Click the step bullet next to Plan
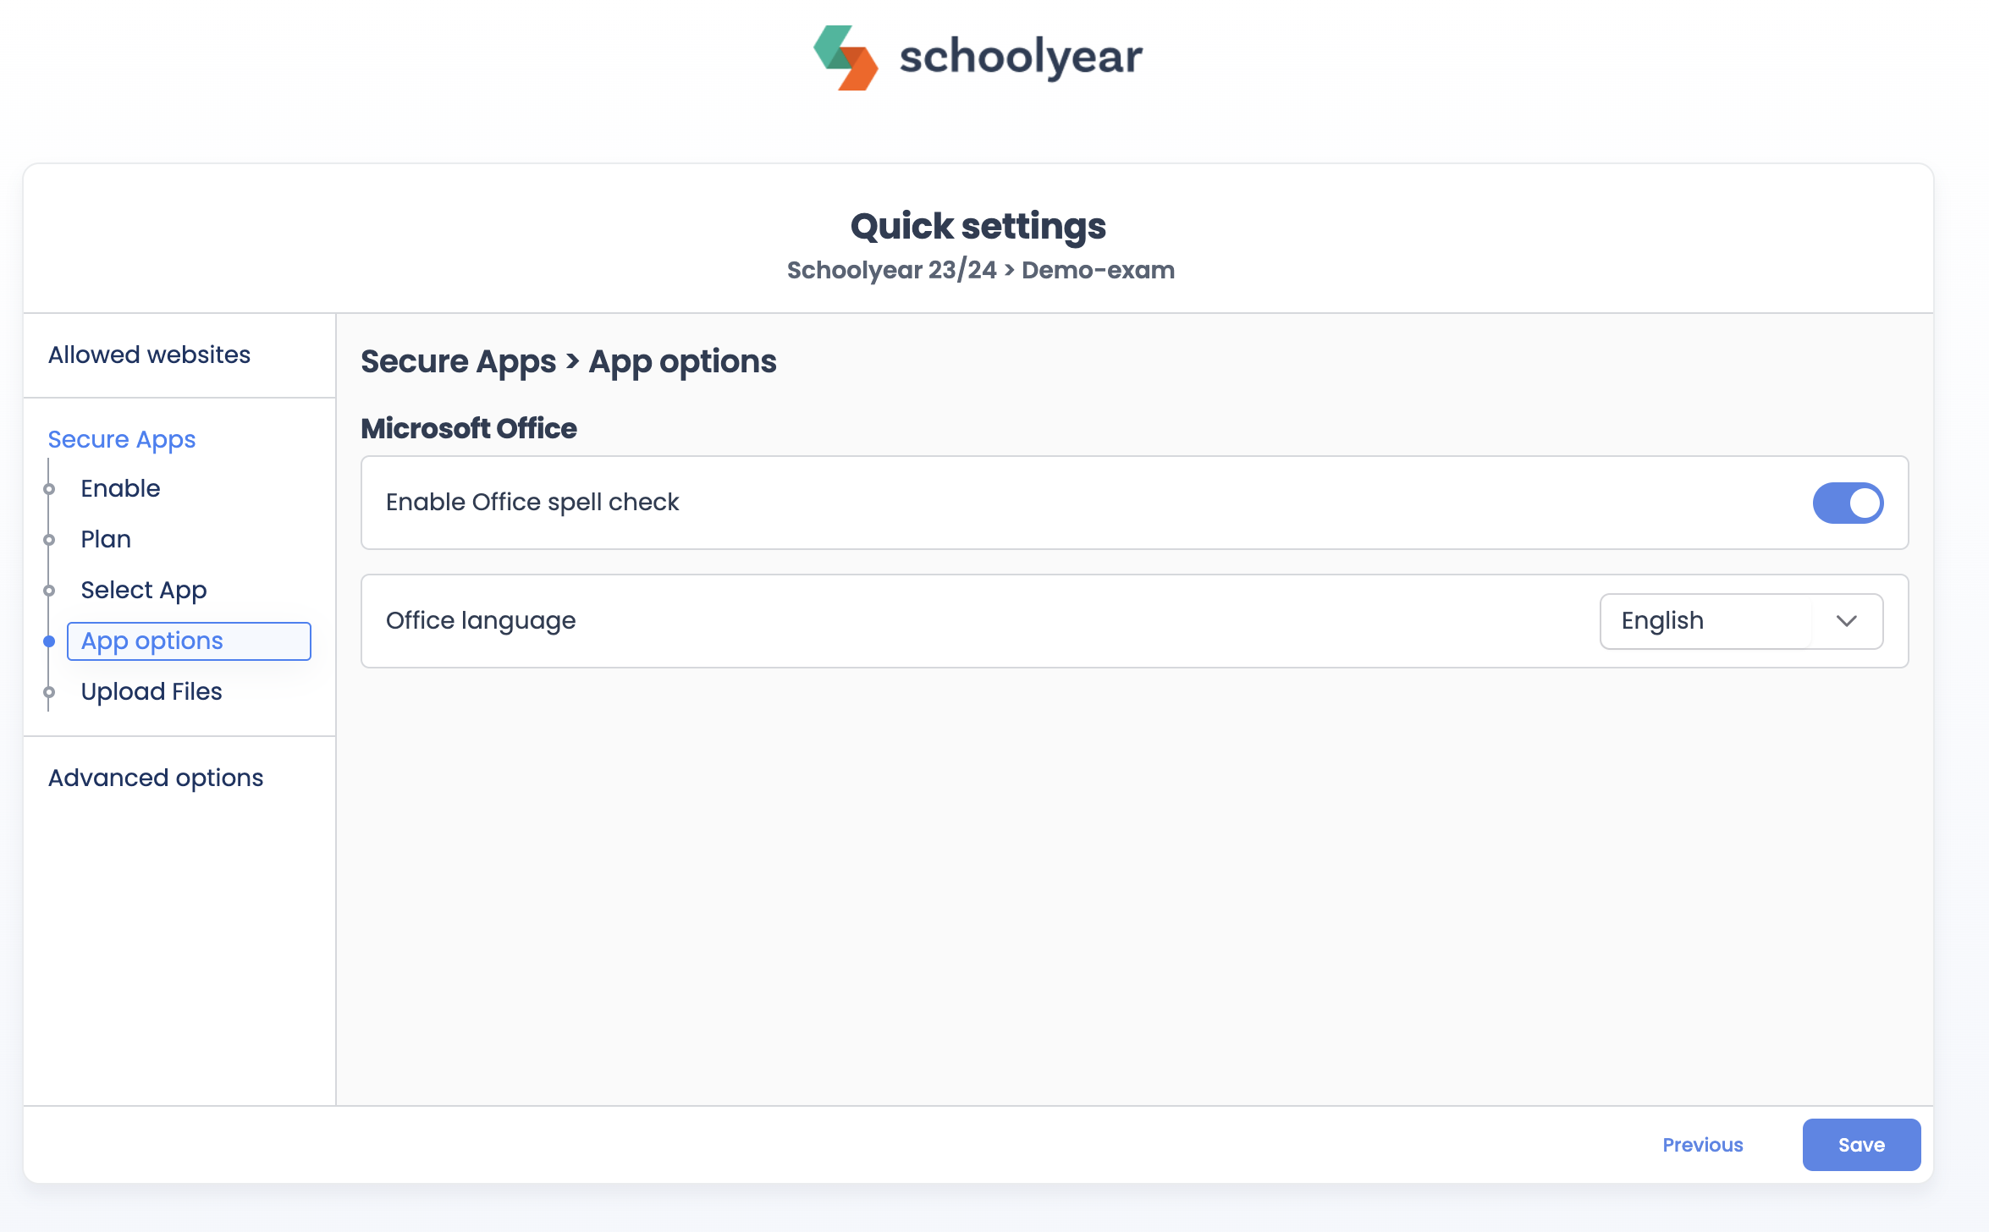Image resolution: width=1989 pixels, height=1232 pixels. pyautogui.click(x=49, y=540)
